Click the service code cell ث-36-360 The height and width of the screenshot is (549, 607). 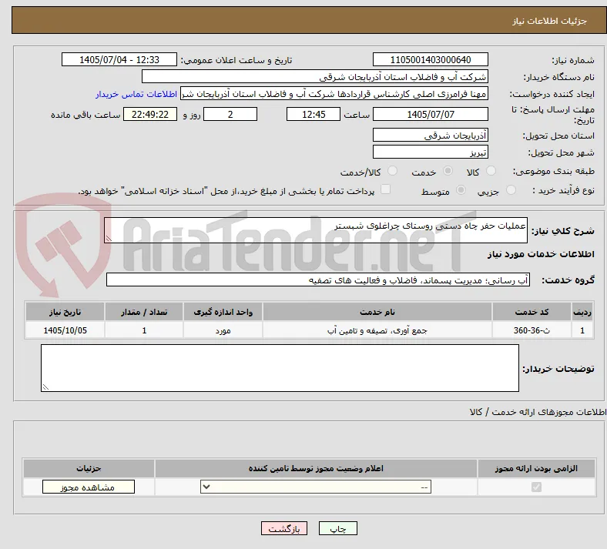(532, 330)
